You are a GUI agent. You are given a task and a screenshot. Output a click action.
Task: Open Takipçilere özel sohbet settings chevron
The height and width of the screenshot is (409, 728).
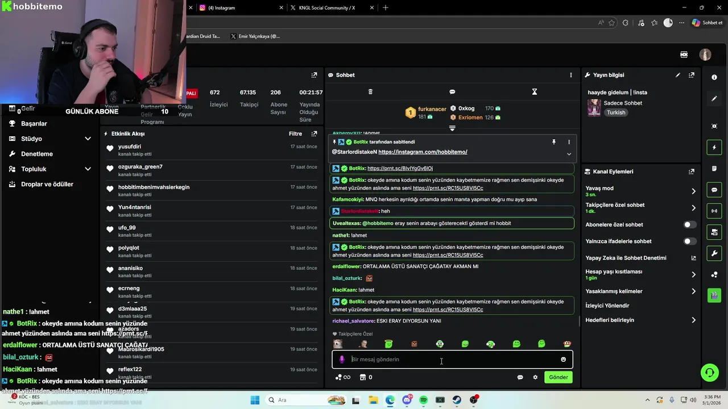coord(693,208)
